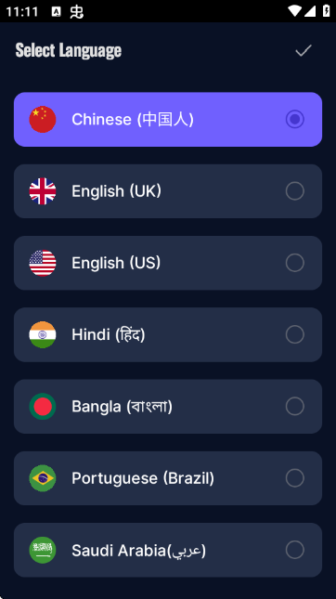
Task: Tap the United Kingdom flag icon
Action: [x=43, y=191]
